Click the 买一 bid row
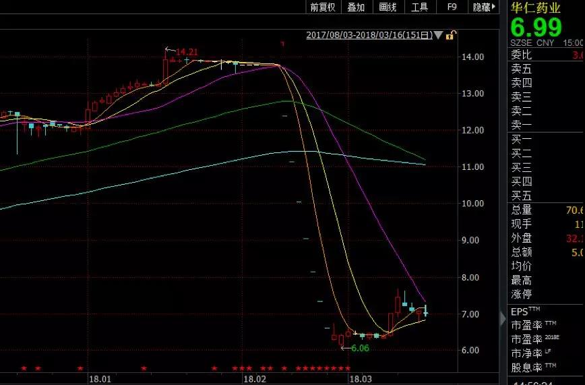Screen dimensions: 585x385 pyautogui.click(x=521, y=138)
